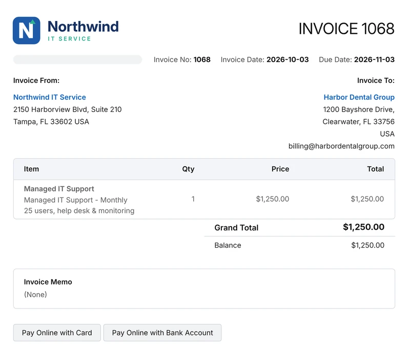The image size is (410, 351).
Task: Click the Balance label
Action: click(x=228, y=245)
